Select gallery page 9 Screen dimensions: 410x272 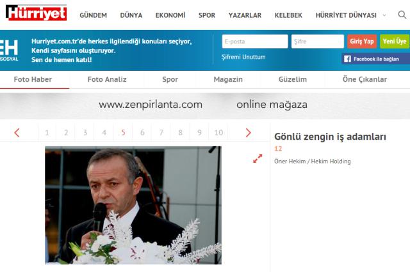(199, 133)
